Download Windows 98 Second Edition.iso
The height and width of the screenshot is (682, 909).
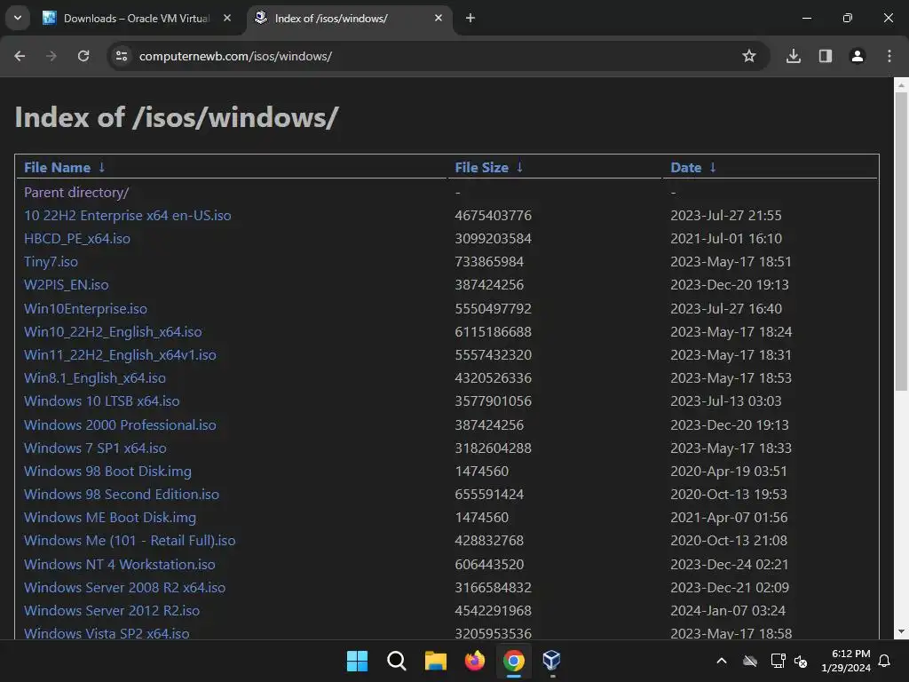(122, 496)
